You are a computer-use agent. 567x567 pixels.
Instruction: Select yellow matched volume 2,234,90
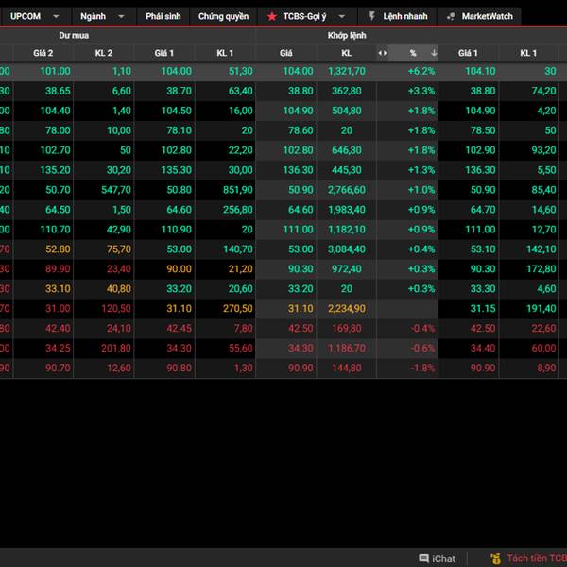pos(347,308)
